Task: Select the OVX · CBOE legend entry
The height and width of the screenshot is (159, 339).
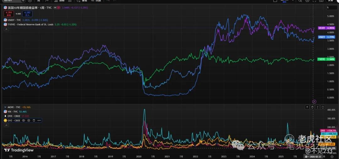Action: 14,116
